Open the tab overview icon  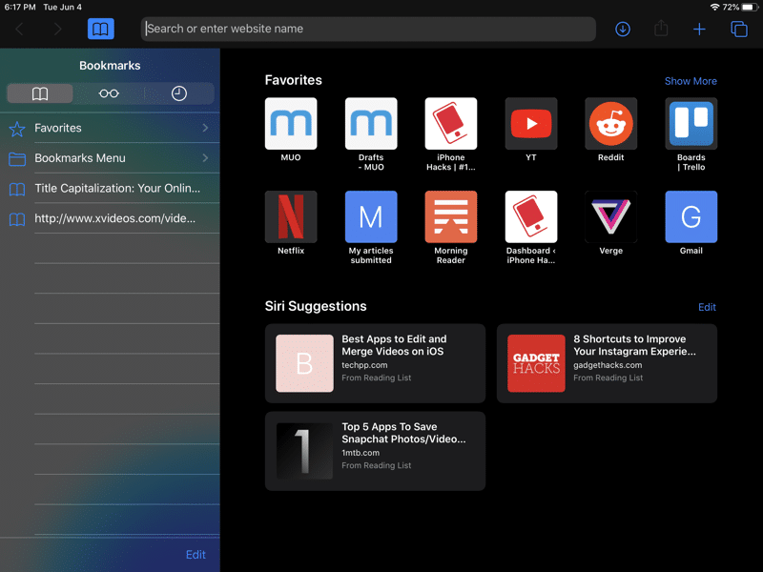[x=739, y=30]
